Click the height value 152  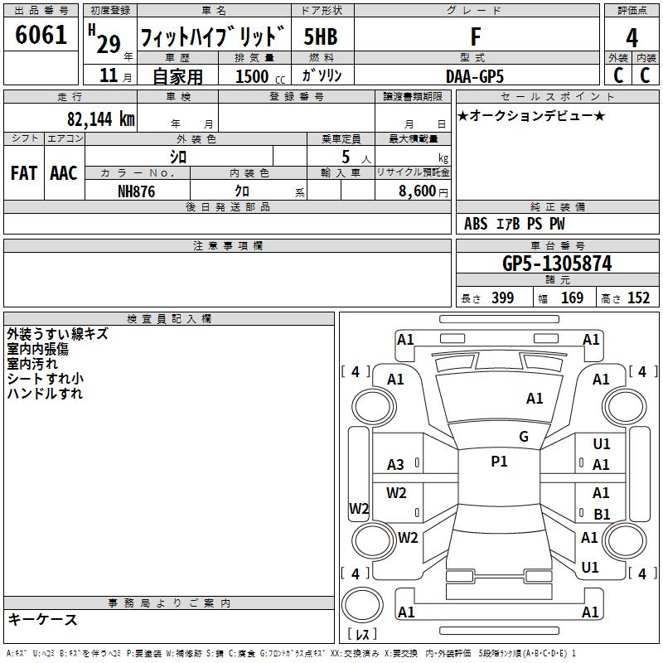pyautogui.click(x=638, y=298)
